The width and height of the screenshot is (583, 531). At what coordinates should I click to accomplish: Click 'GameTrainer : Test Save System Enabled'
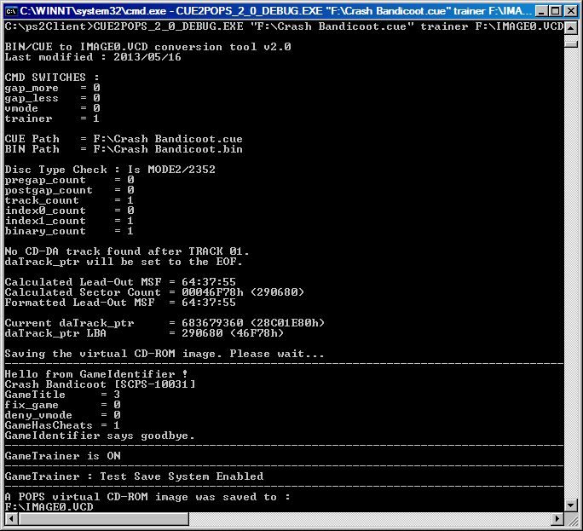(x=134, y=476)
